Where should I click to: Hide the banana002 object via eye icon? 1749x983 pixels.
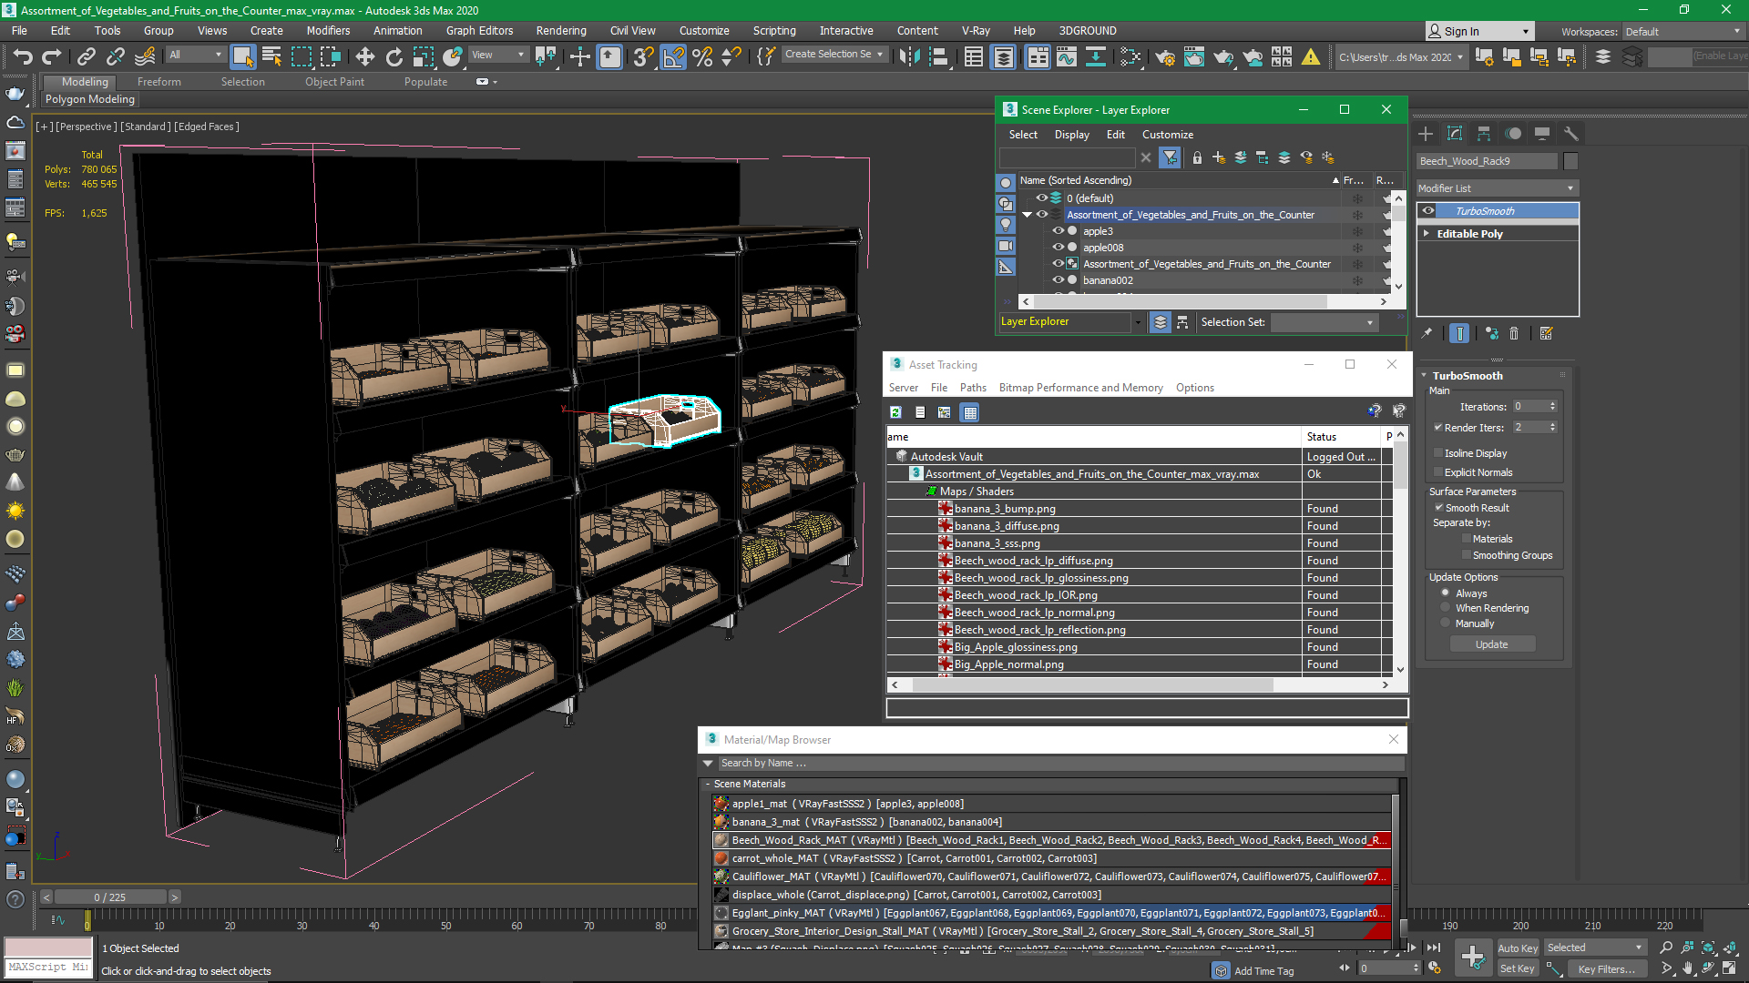[1059, 280]
